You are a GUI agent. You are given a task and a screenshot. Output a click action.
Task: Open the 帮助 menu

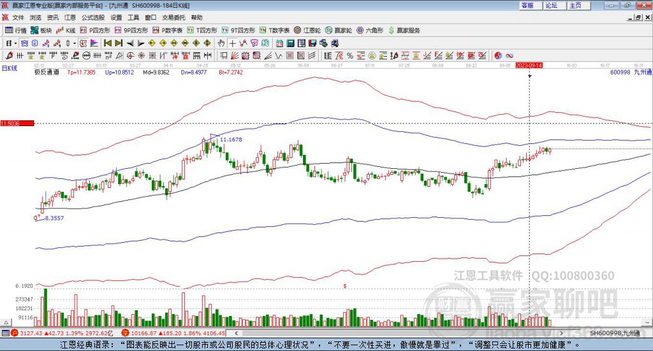coord(196,17)
